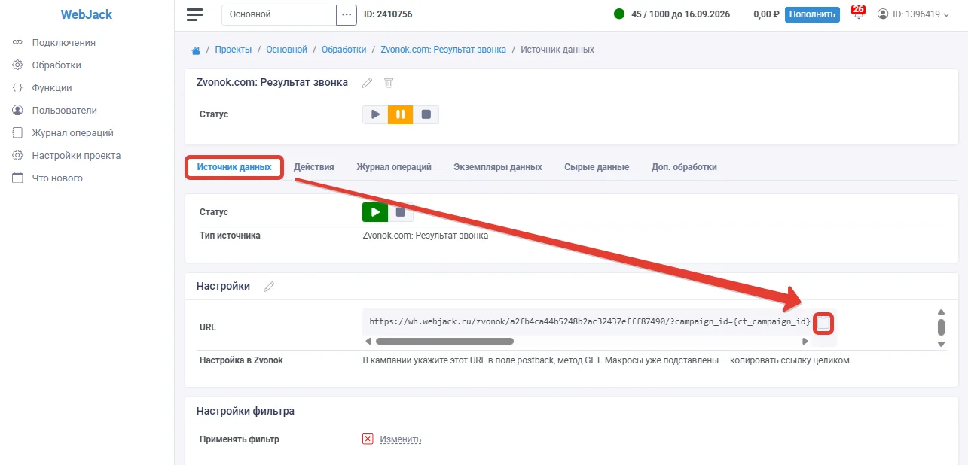968x465 pixels.
Task: Click the notifications bell icon
Action: (x=858, y=13)
